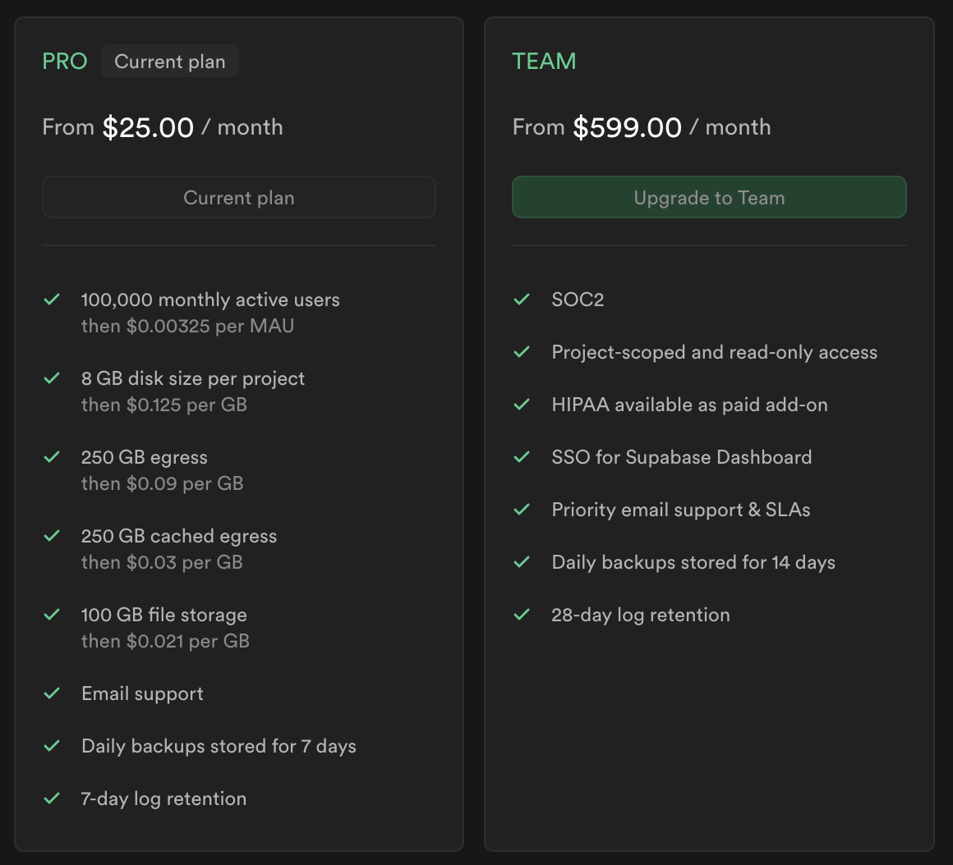Click the checkmark next to SOC2
Viewport: 953px width, 865px height.
tap(522, 300)
